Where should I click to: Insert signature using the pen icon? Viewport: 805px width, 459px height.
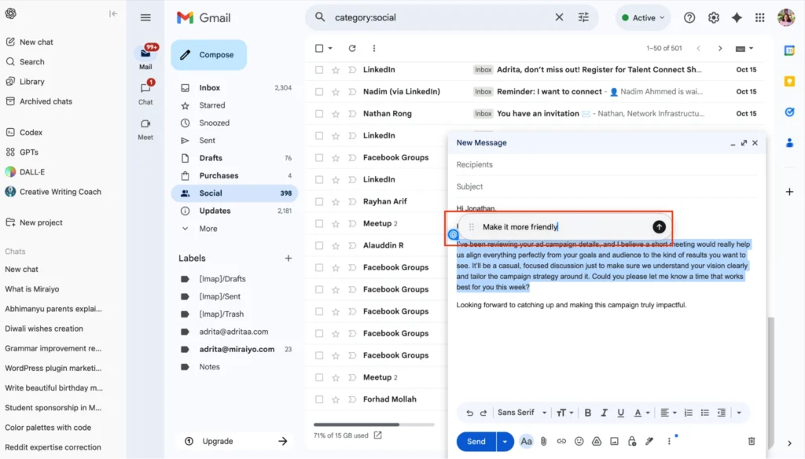[x=649, y=441]
